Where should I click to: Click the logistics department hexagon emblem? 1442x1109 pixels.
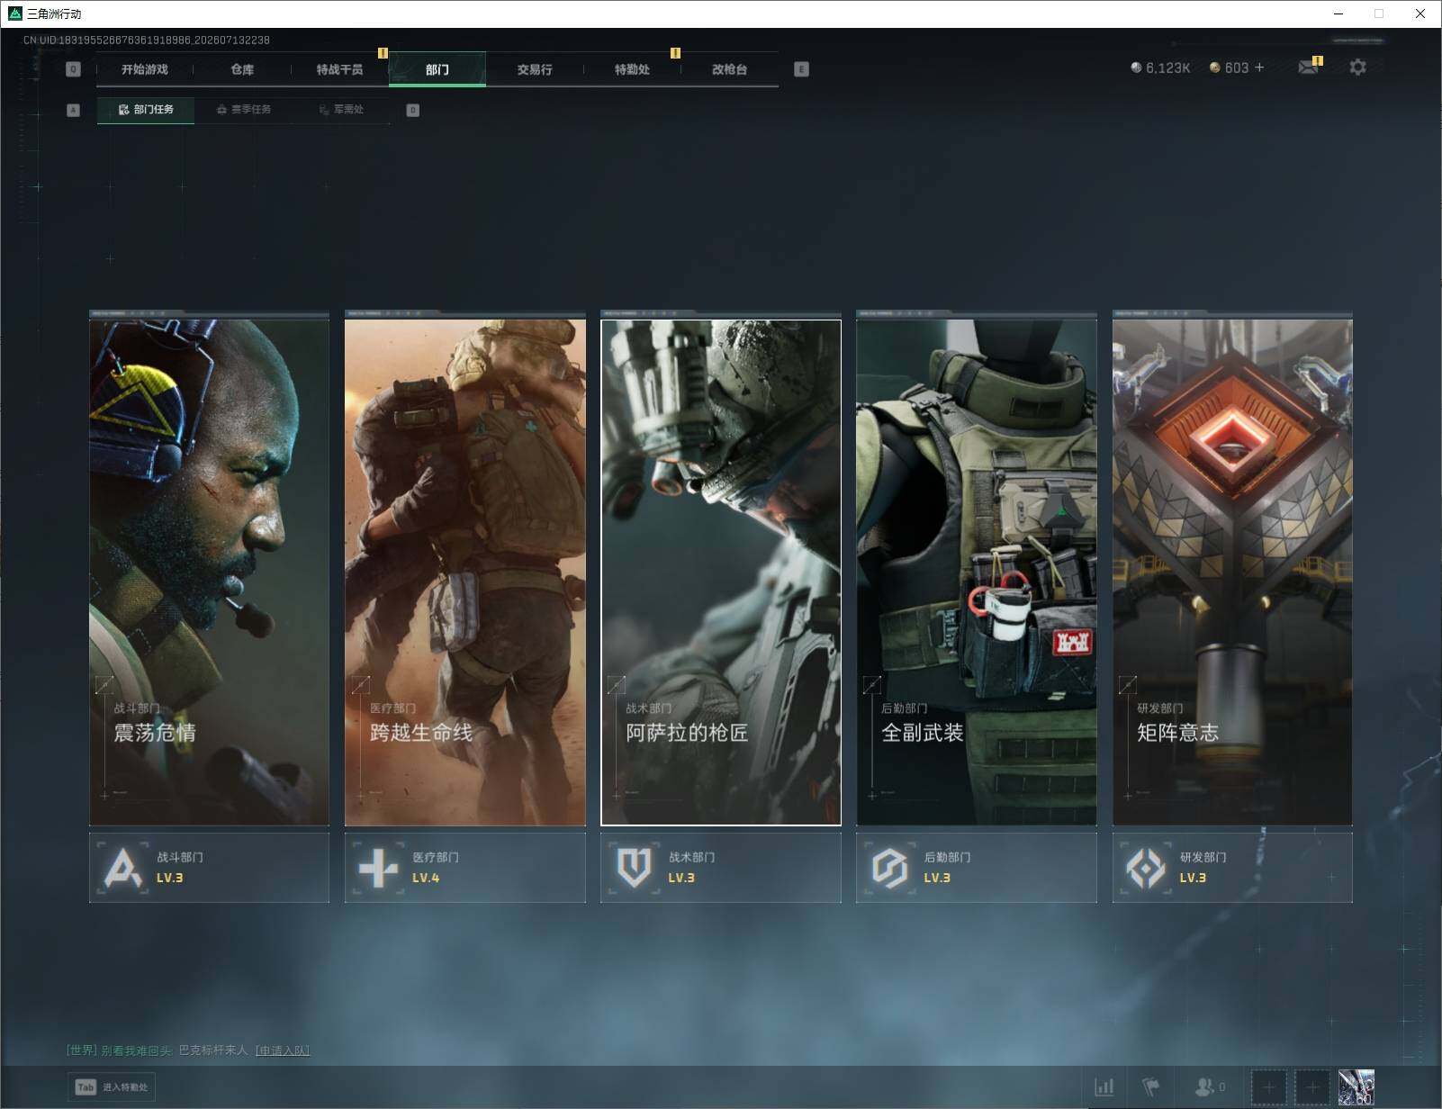pos(889,869)
